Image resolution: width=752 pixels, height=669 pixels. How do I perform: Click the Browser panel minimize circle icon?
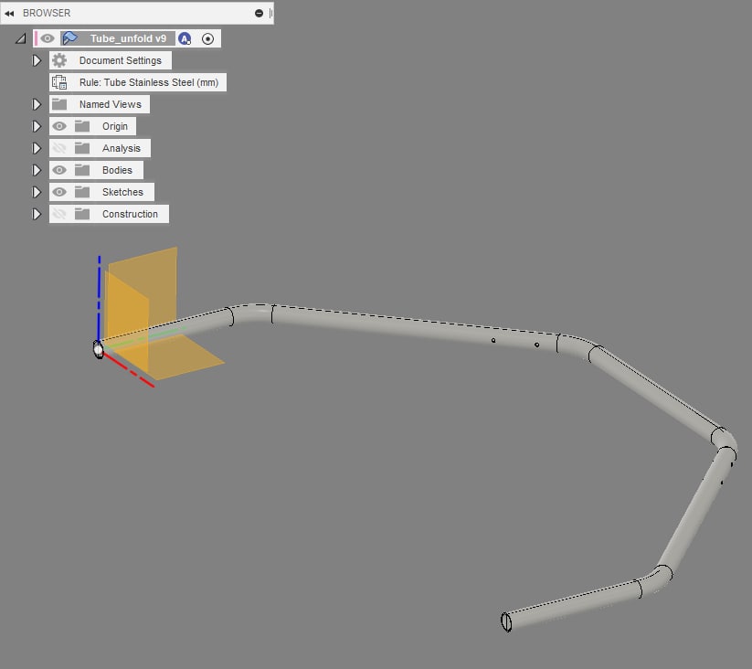coord(259,14)
